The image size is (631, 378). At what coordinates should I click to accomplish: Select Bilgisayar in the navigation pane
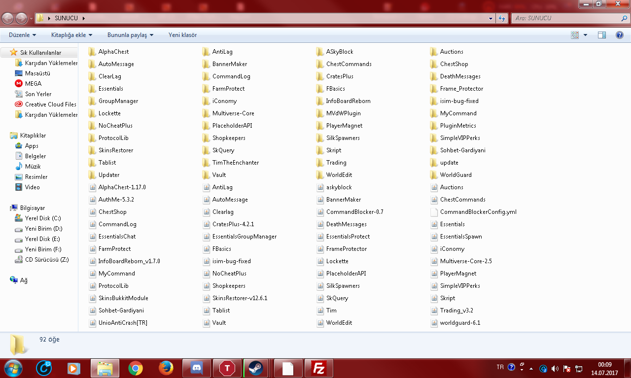pyautogui.click(x=33, y=208)
